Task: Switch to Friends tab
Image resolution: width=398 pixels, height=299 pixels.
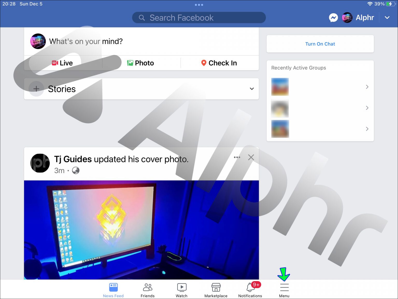Action: pos(147,290)
